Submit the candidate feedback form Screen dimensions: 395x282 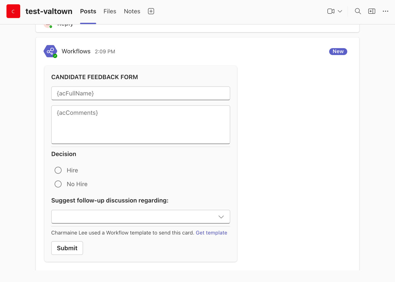67,248
